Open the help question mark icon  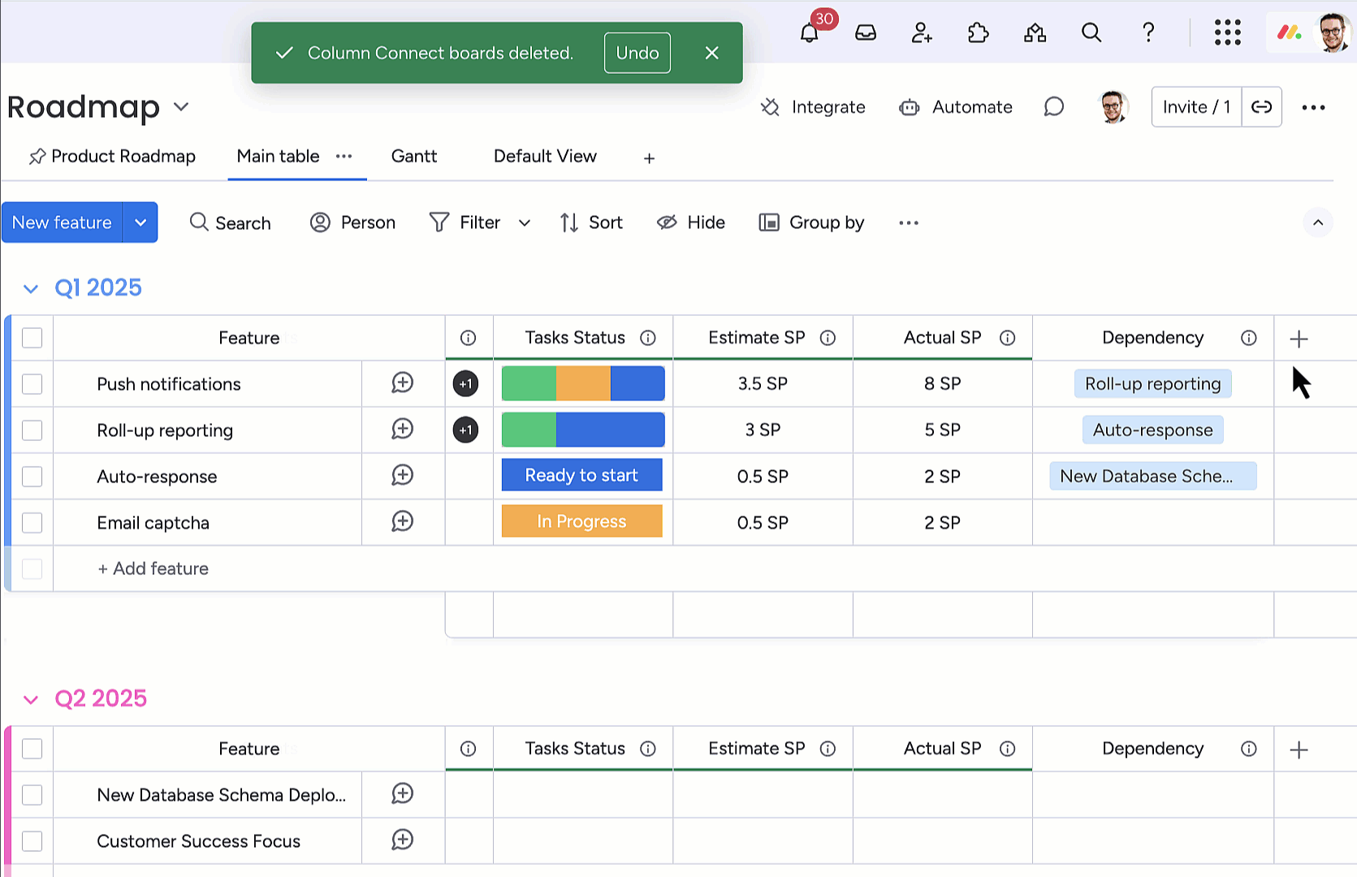click(x=1148, y=33)
